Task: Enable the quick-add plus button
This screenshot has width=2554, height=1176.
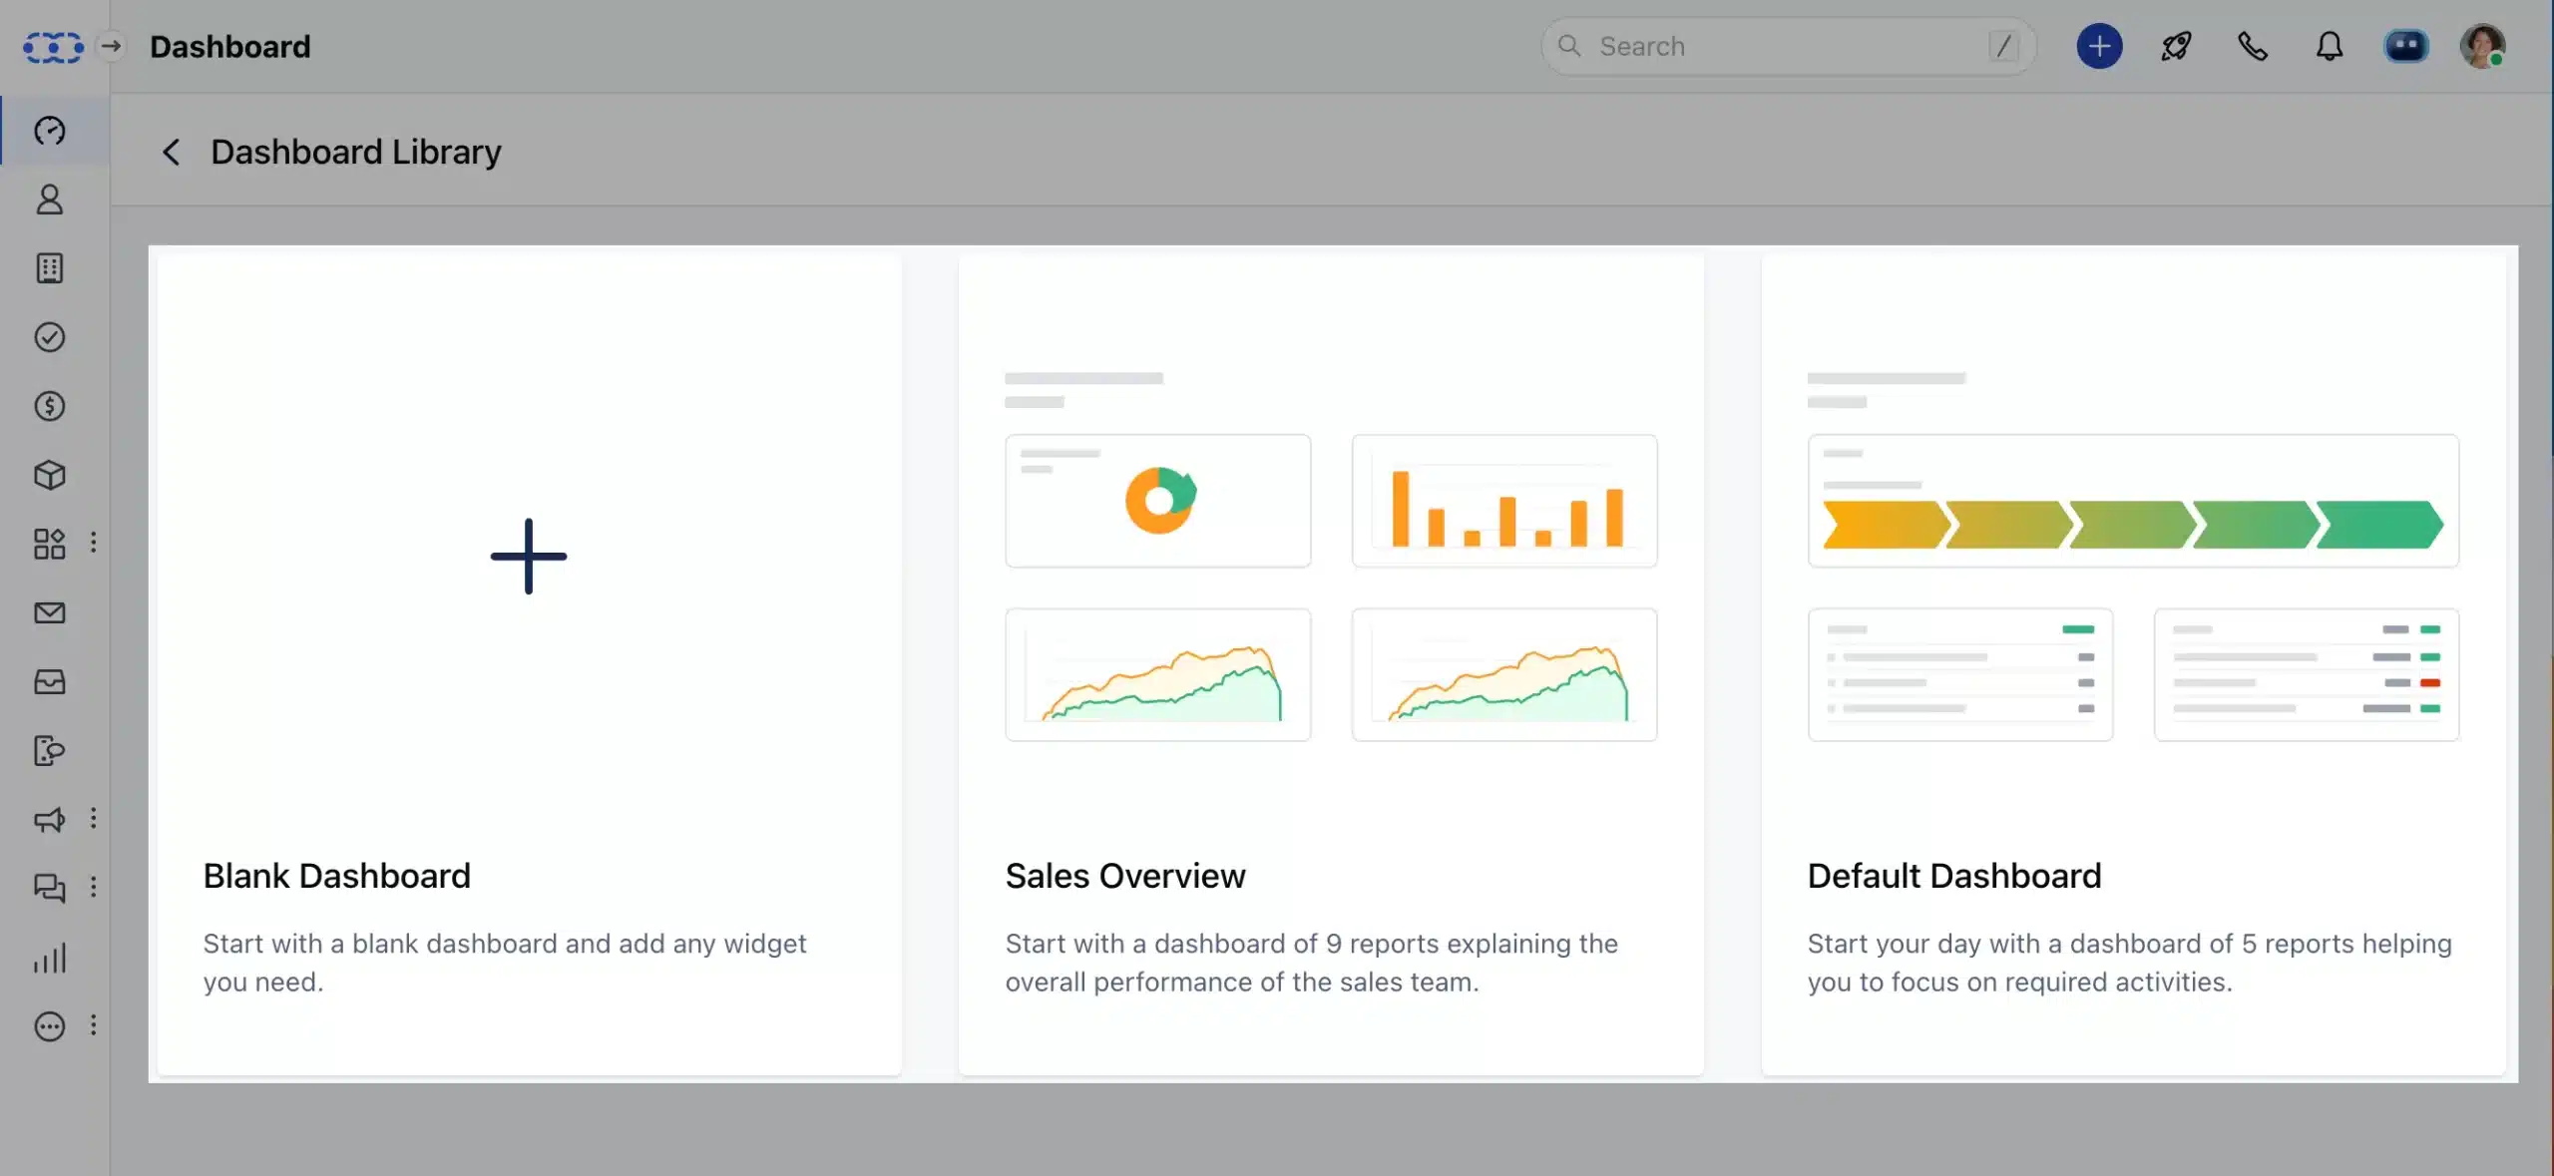Action: pyautogui.click(x=2099, y=46)
